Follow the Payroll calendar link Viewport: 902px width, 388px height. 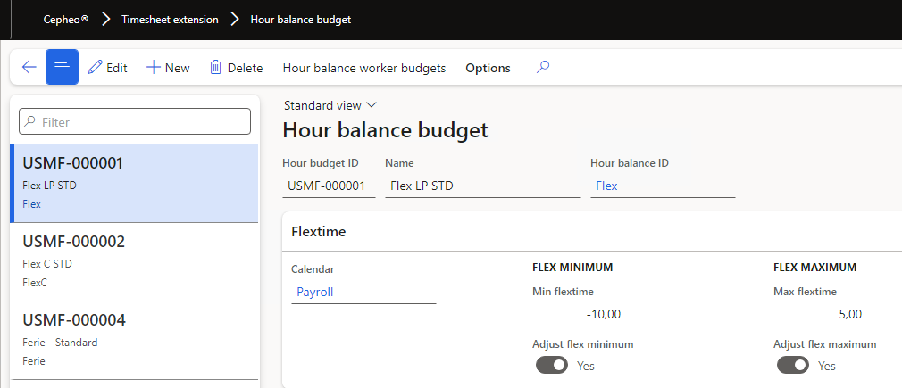tap(315, 292)
